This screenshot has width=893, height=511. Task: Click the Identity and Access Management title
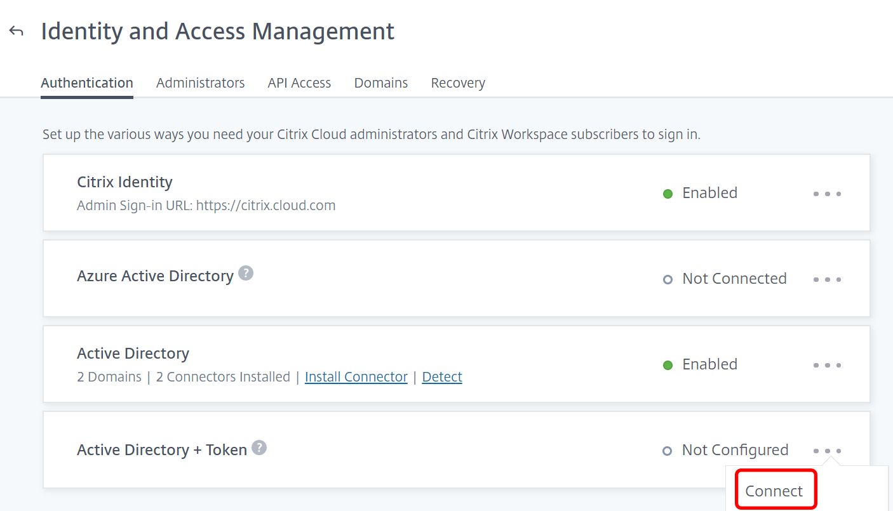pyautogui.click(x=218, y=31)
